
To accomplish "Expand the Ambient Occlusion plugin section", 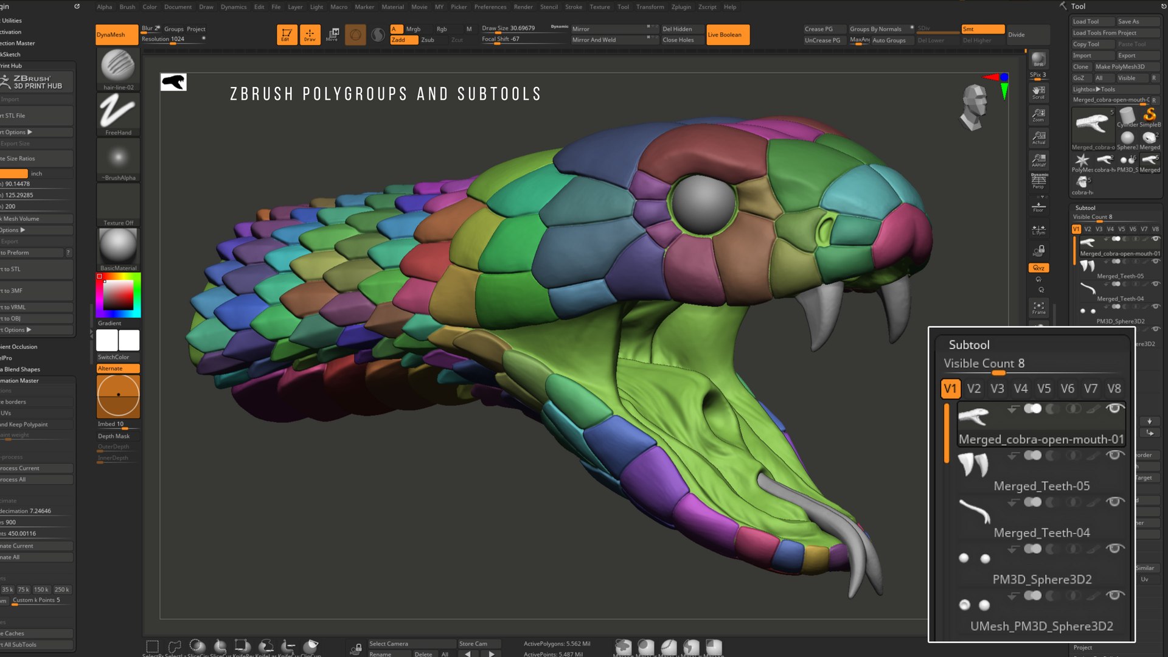I will [19, 347].
